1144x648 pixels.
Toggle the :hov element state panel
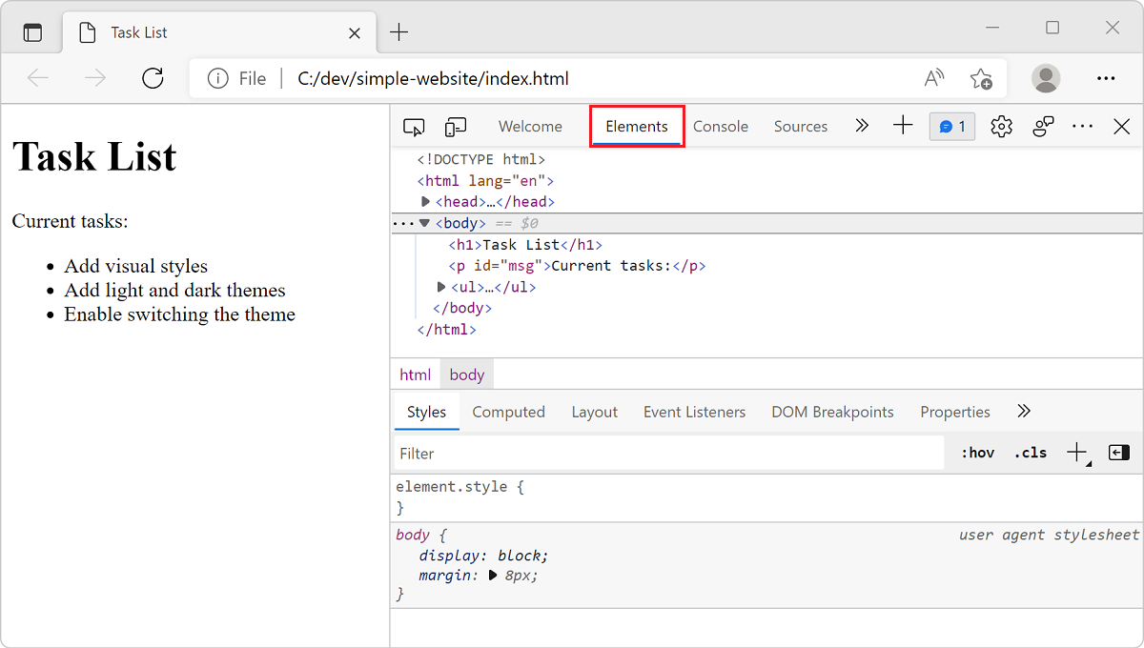point(977,453)
